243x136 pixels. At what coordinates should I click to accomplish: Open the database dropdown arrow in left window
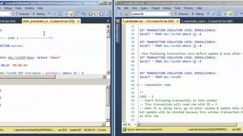tap(10, 14)
